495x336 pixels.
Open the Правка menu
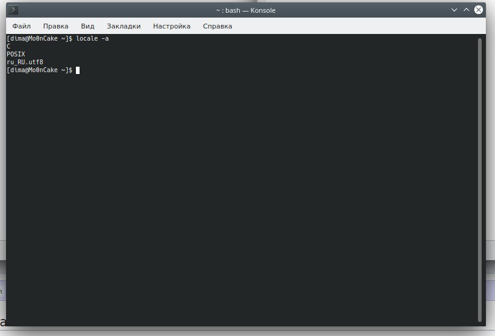[x=55, y=26]
